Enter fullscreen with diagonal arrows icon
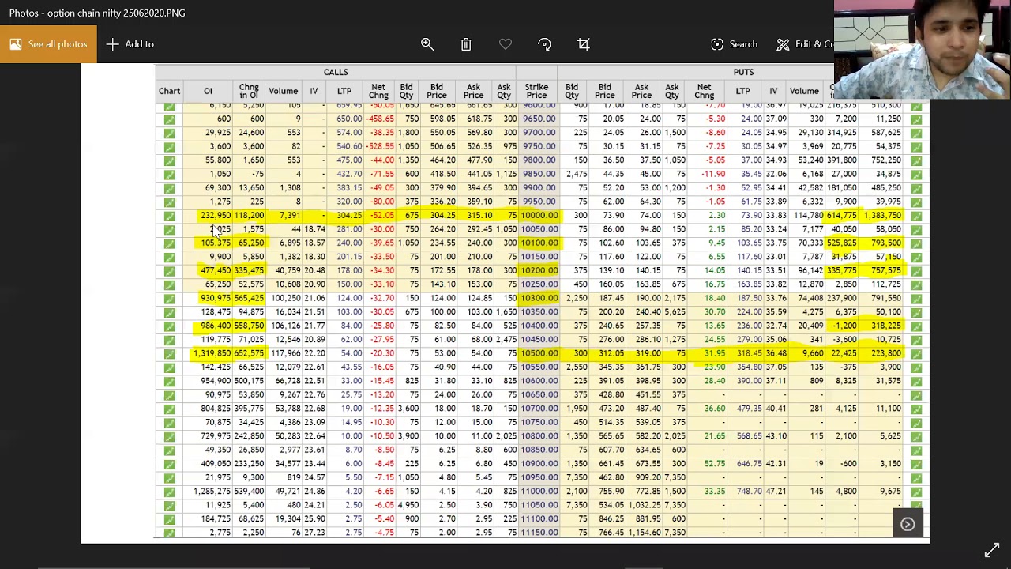The image size is (1011, 569). [x=992, y=550]
